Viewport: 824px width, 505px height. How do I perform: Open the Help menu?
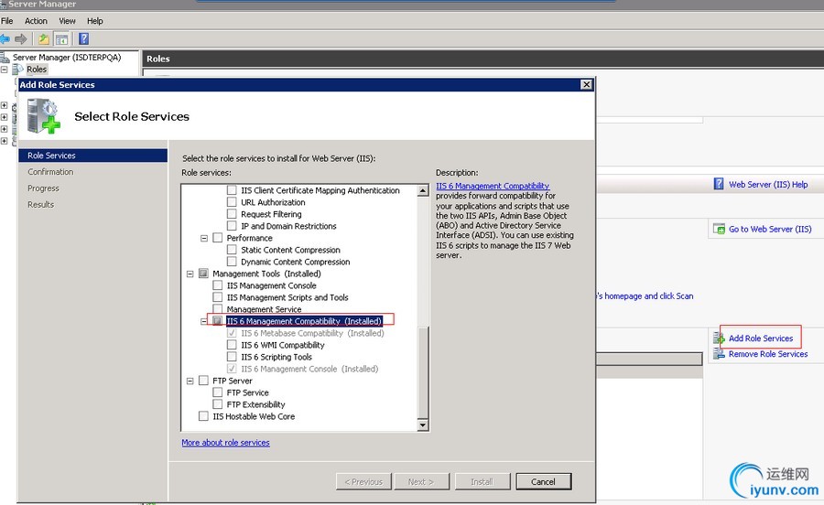(x=95, y=21)
